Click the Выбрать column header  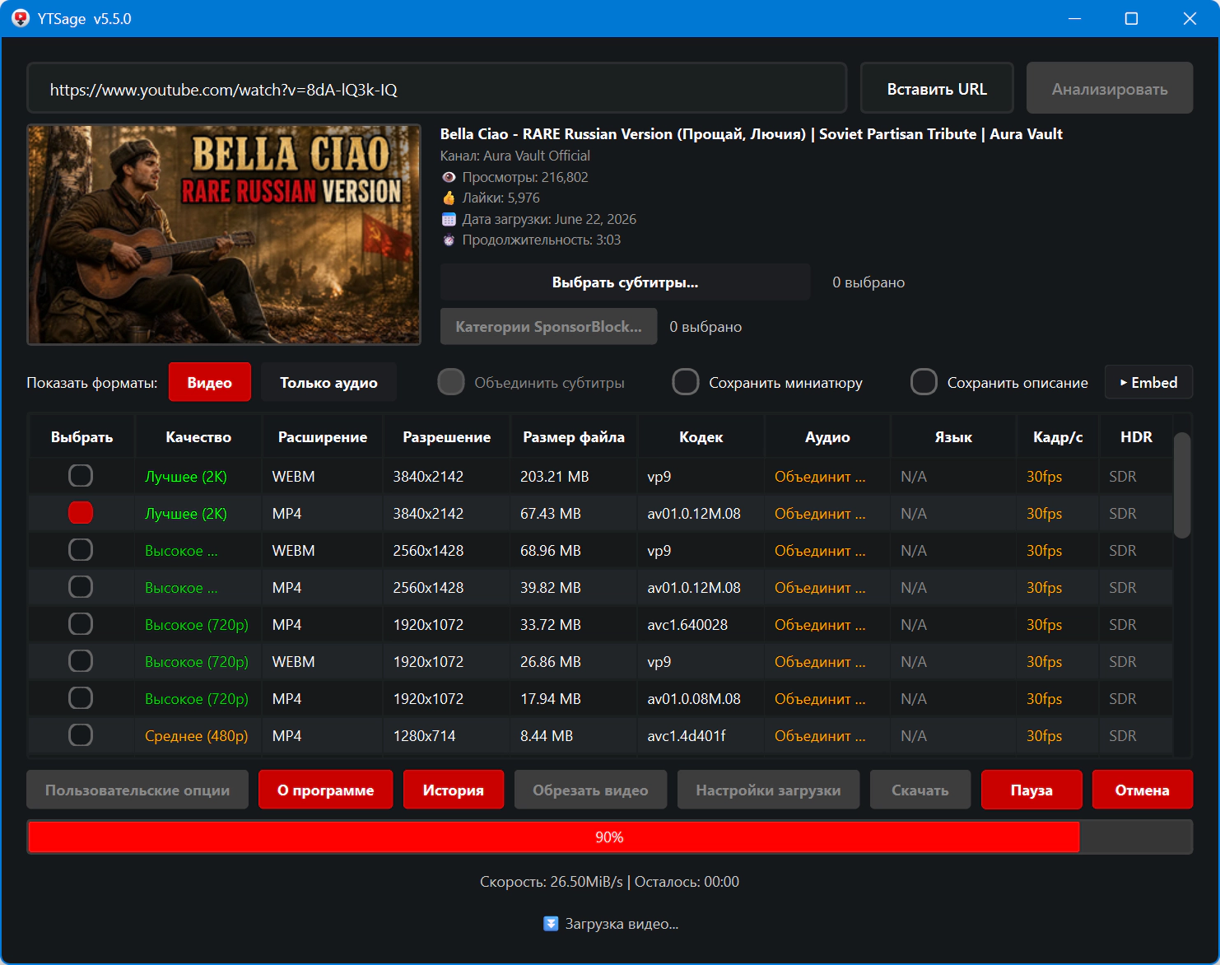(81, 437)
